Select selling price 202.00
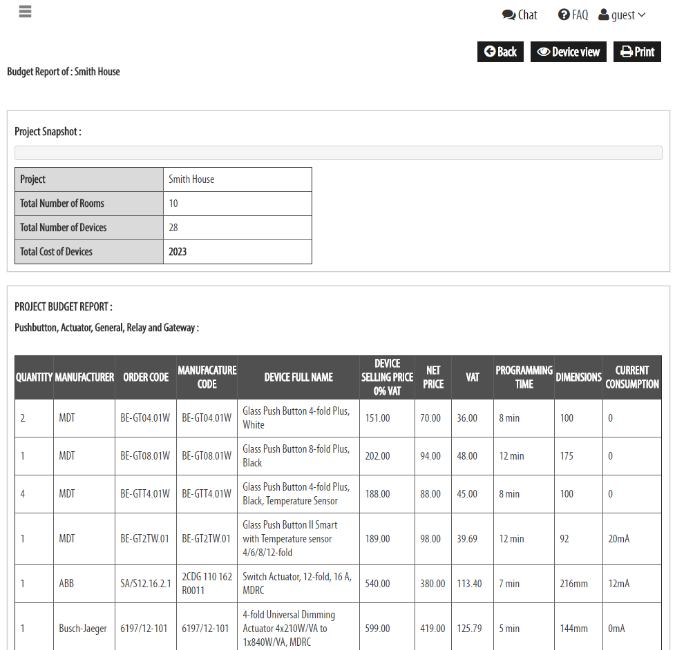Screen dimensions: 675x650 click(x=387, y=456)
